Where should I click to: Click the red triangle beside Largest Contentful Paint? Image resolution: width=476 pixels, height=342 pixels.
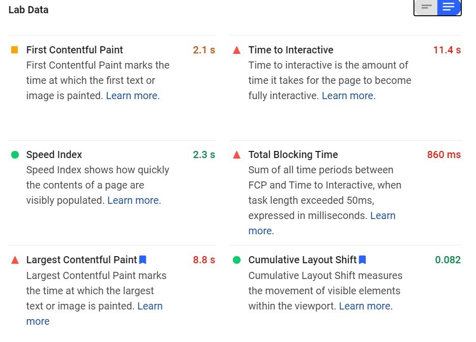click(x=15, y=260)
